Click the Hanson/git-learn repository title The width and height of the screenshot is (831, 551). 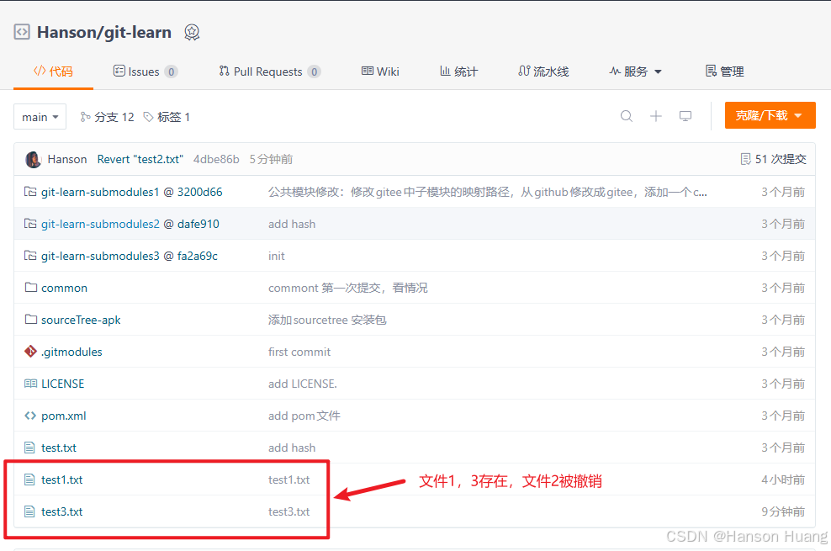[104, 32]
